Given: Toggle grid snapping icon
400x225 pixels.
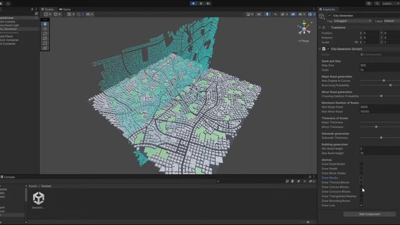Looking at the screenshot, I should [79, 14].
